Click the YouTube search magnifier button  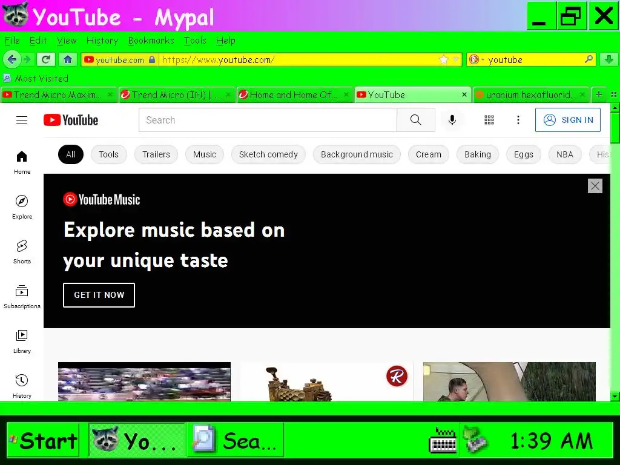(415, 120)
